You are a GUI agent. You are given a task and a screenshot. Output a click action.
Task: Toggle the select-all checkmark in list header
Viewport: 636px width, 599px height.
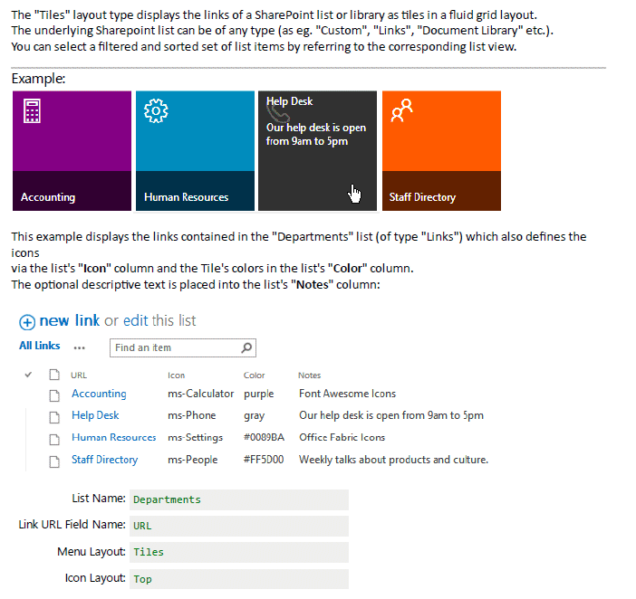click(28, 375)
